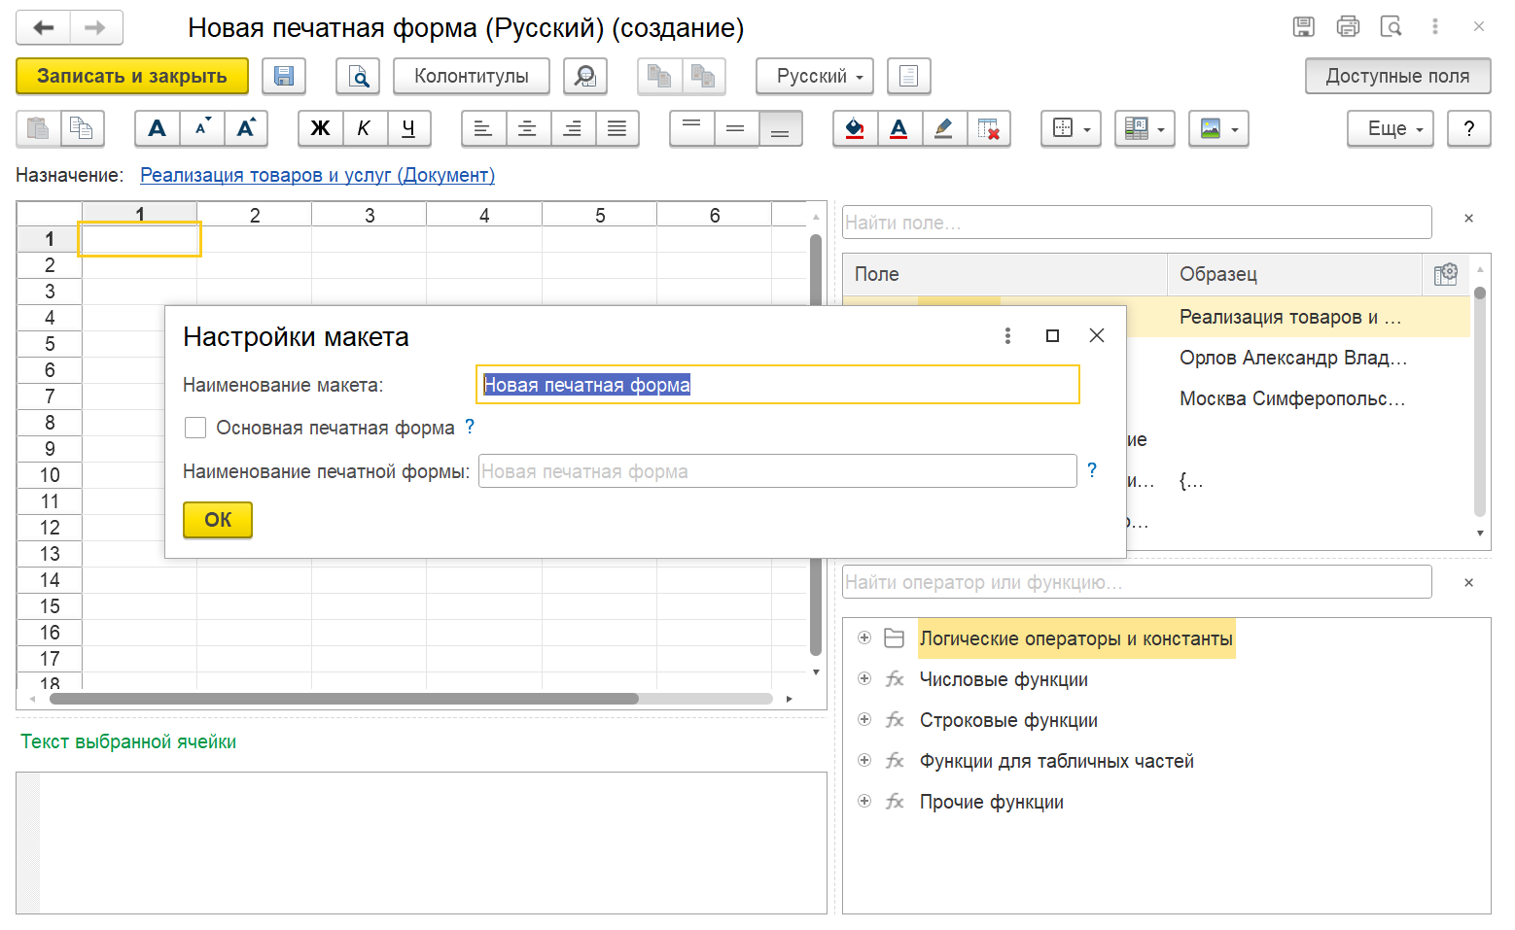This screenshot has width=1515, height=930.
Task: Select bottom vertical alignment toggle
Action: click(x=780, y=128)
